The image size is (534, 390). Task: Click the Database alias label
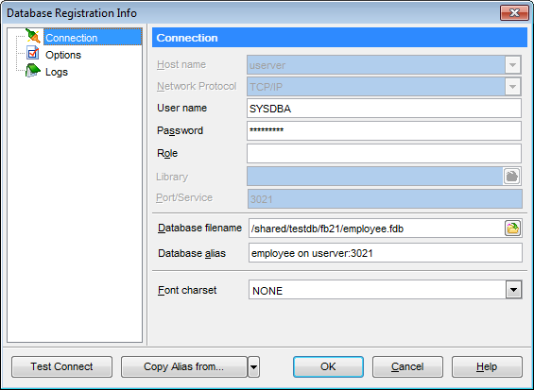point(192,253)
